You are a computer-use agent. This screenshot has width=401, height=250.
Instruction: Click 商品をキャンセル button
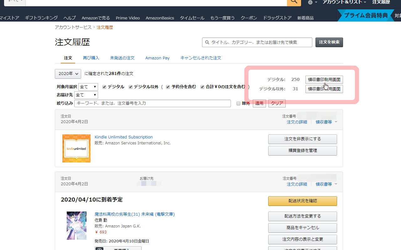pyautogui.click(x=303, y=228)
